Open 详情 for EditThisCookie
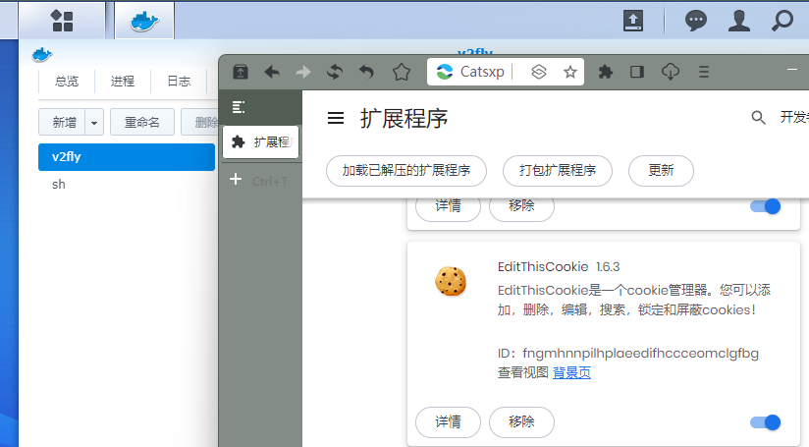This screenshot has width=809, height=447. [448, 422]
